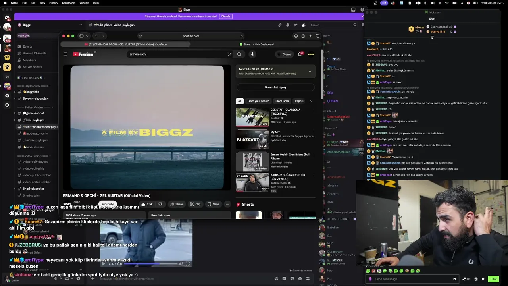Screen dimensions: 508x286
Task: Mute the Discord embedded video
Action: point(181,263)
